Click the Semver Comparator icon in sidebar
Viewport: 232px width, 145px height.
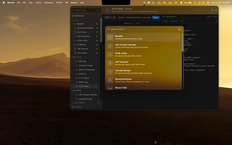click(76, 69)
